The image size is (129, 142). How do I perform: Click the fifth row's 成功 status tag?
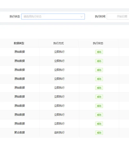(x=99, y=88)
